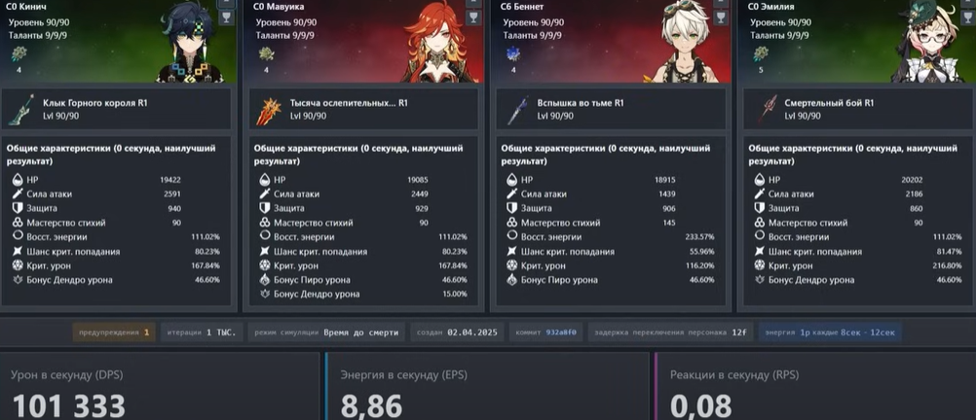Click Кинич's HP value 19422
Screen dimensions: 976x420
tap(170, 180)
